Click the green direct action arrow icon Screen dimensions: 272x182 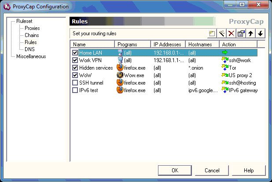[225, 53]
